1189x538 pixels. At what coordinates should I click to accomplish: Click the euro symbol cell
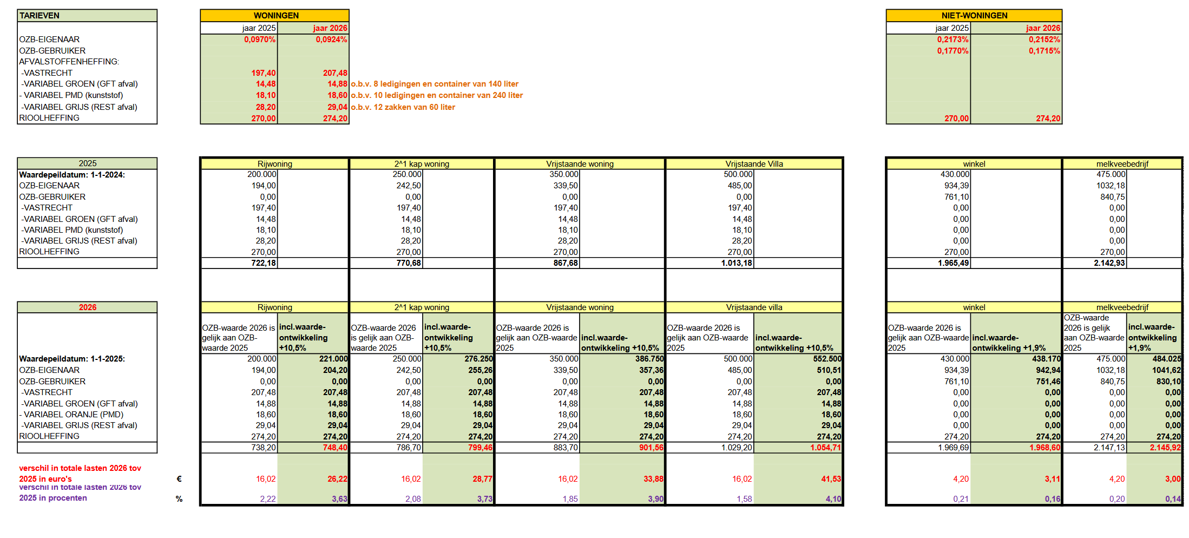coord(179,479)
